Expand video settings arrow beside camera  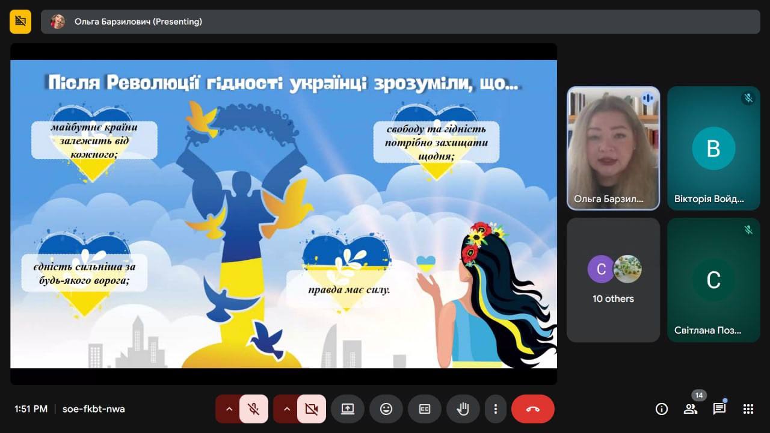(x=286, y=409)
